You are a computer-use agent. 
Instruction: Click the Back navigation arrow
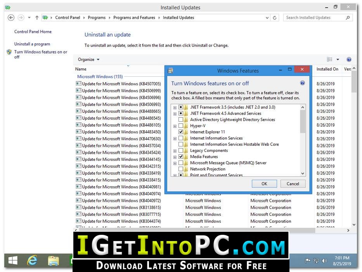tap(11, 17)
